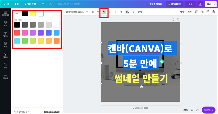Click the transparency checkerboard icon
Image resolution: width=218 pixels, height=114 pixels.
pos(196,12)
